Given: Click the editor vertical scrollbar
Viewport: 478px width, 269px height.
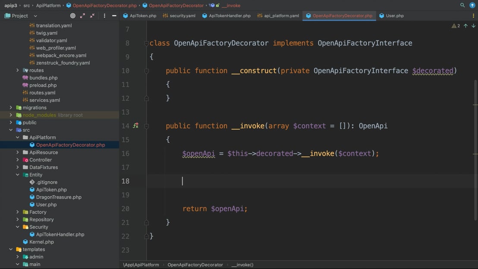Looking at the screenshot, I should click(475, 149).
